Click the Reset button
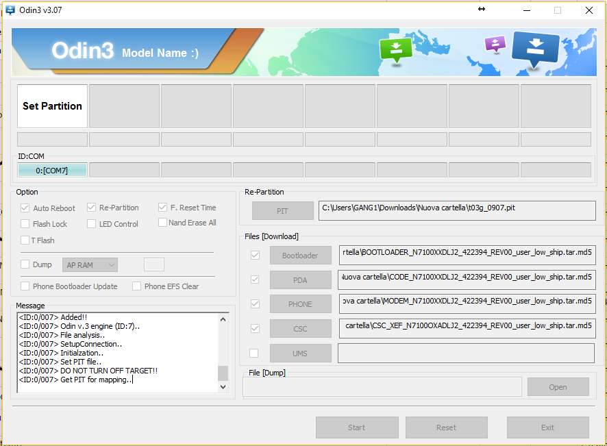This screenshot has width=607, height=446. 447,428
